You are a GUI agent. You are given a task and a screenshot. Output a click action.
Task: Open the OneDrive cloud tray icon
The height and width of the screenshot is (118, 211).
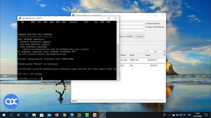coord(174,115)
